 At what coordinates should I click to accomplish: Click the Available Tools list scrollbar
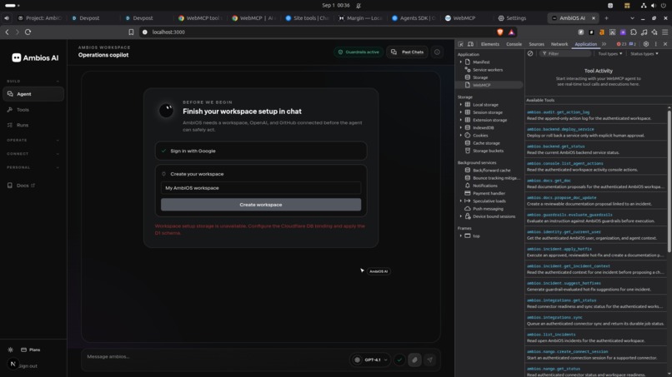[x=669, y=182]
